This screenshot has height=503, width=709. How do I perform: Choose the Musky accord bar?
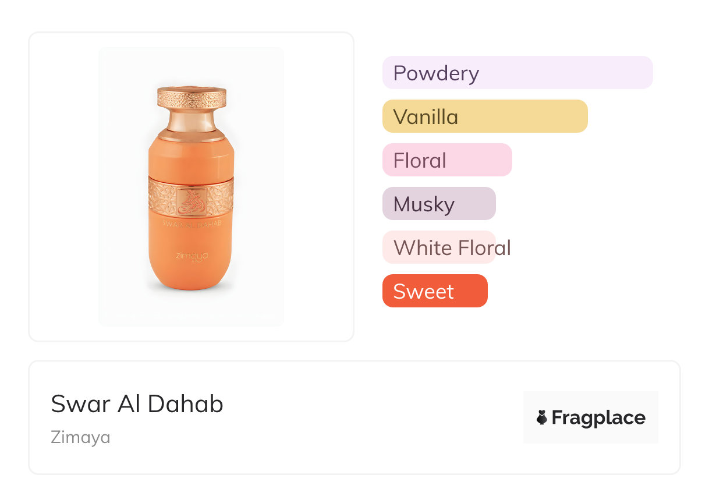(x=438, y=204)
